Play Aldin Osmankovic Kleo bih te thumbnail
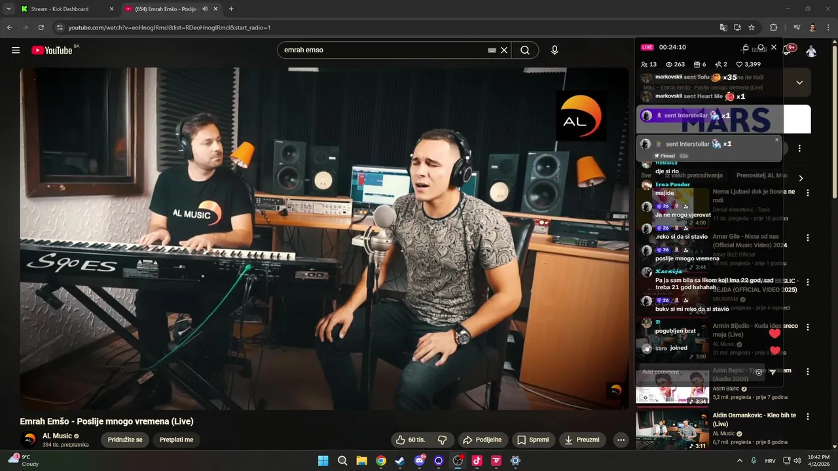The height and width of the screenshot is (471, 838). tap(672, 430)
